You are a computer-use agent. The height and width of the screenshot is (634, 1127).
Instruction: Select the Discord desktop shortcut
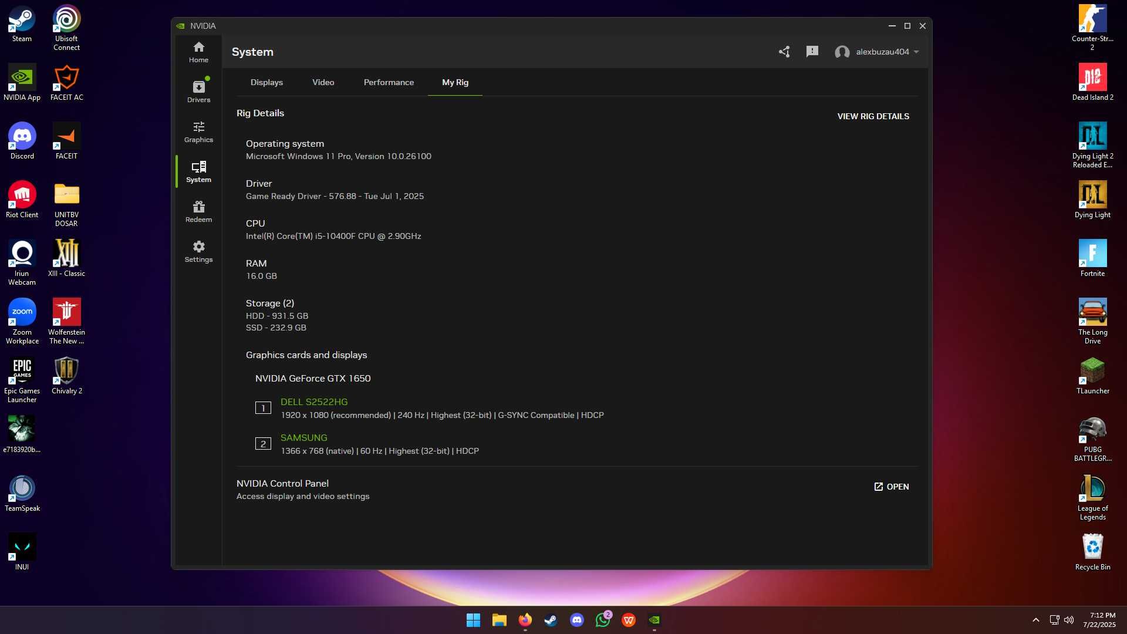click(22, 142)
